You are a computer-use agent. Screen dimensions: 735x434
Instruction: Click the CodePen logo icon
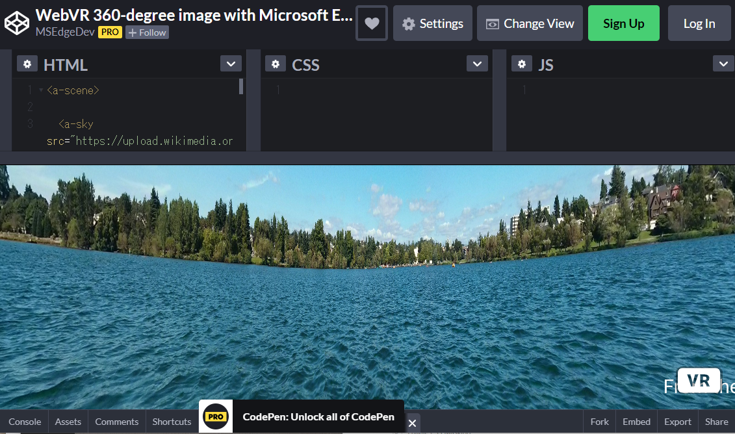click(x=17, y=23)
